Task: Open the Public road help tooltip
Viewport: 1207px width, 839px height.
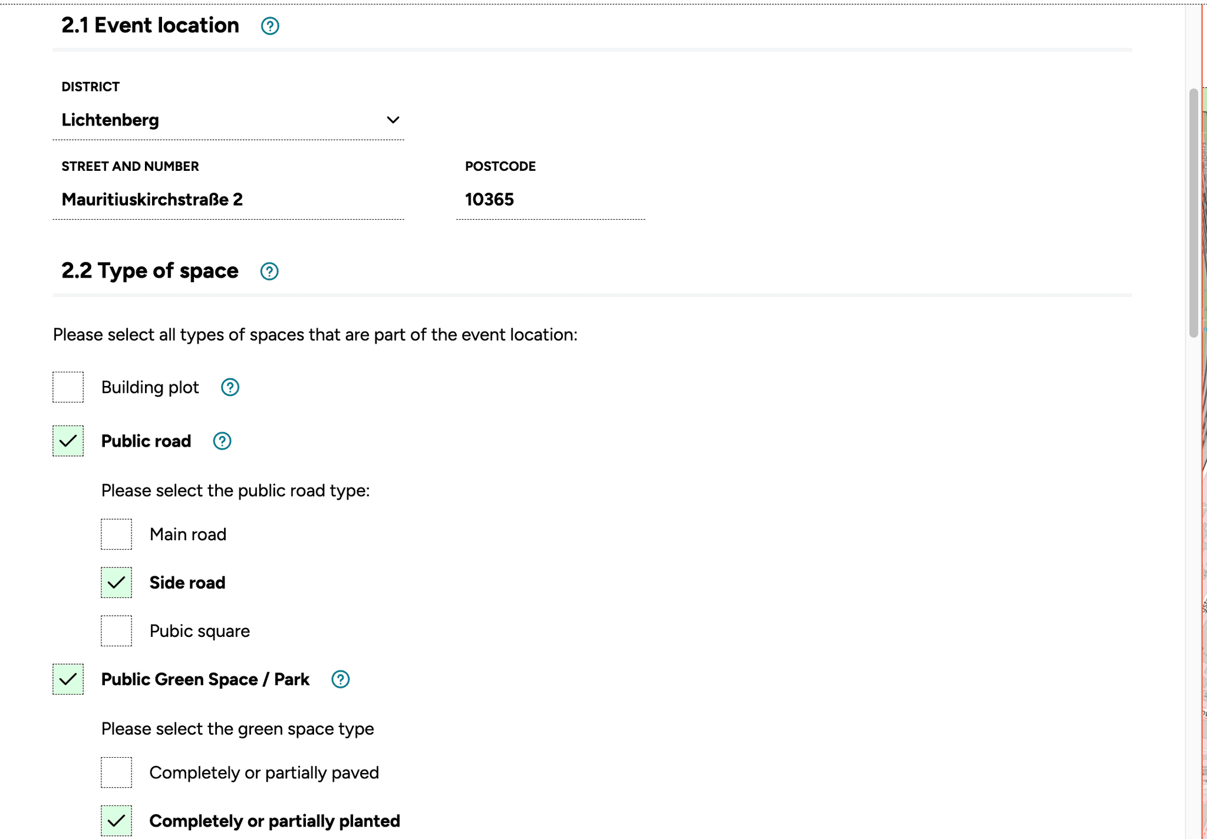Action: (221, 441)
